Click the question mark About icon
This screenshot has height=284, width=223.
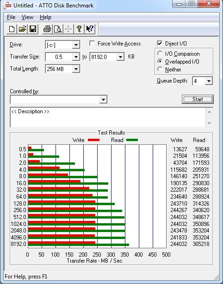tap(79, 29)
